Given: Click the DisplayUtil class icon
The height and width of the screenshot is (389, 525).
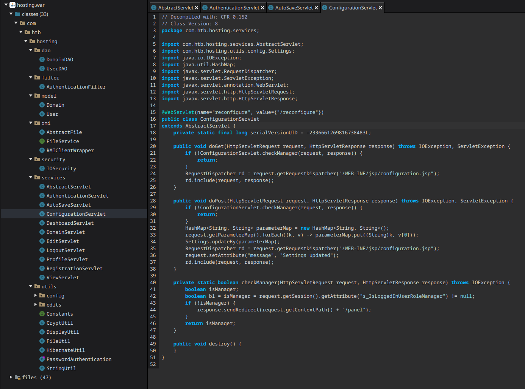Looking at the screenshot, I should click(42, 332).
